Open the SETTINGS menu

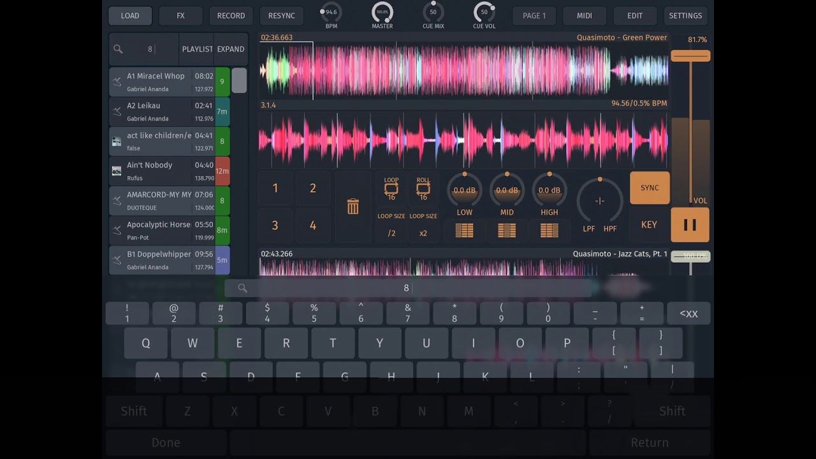click(x=685, y=16)
